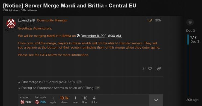Viewport: 202px width, 106px height.
Task: Click Luxendra's CM avatar icon
Action: (11, 24)
